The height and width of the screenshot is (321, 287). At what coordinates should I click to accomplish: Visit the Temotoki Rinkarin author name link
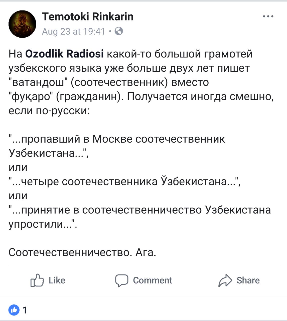88,17
